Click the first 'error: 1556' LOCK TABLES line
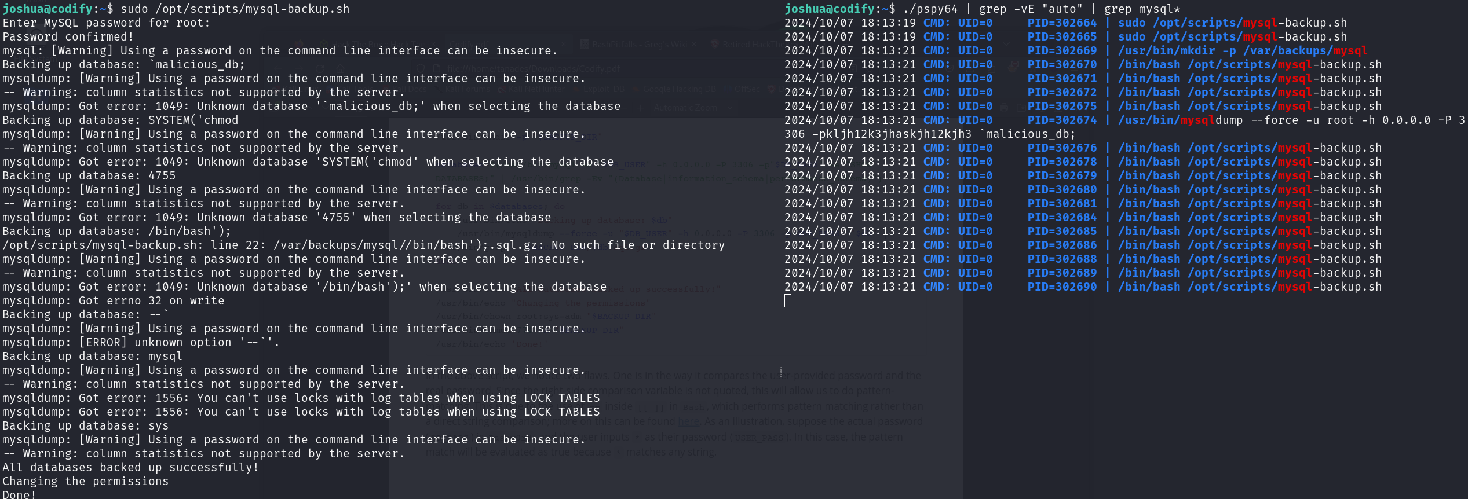The height and width of the screenshot is (499, 1468). pyautogui.click(x=301, y=398)
